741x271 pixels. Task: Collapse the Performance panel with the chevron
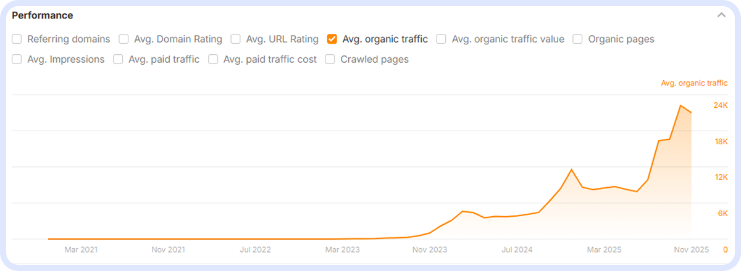click(721, 15)
